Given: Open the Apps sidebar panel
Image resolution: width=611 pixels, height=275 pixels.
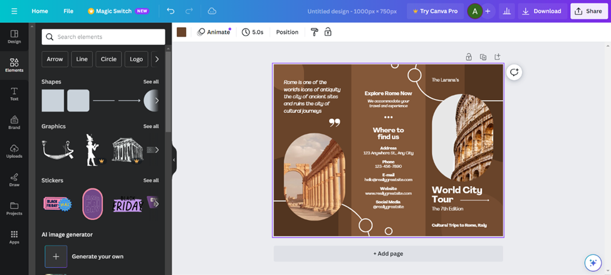Looking at the screenshot, I should [x=14, y=237].
